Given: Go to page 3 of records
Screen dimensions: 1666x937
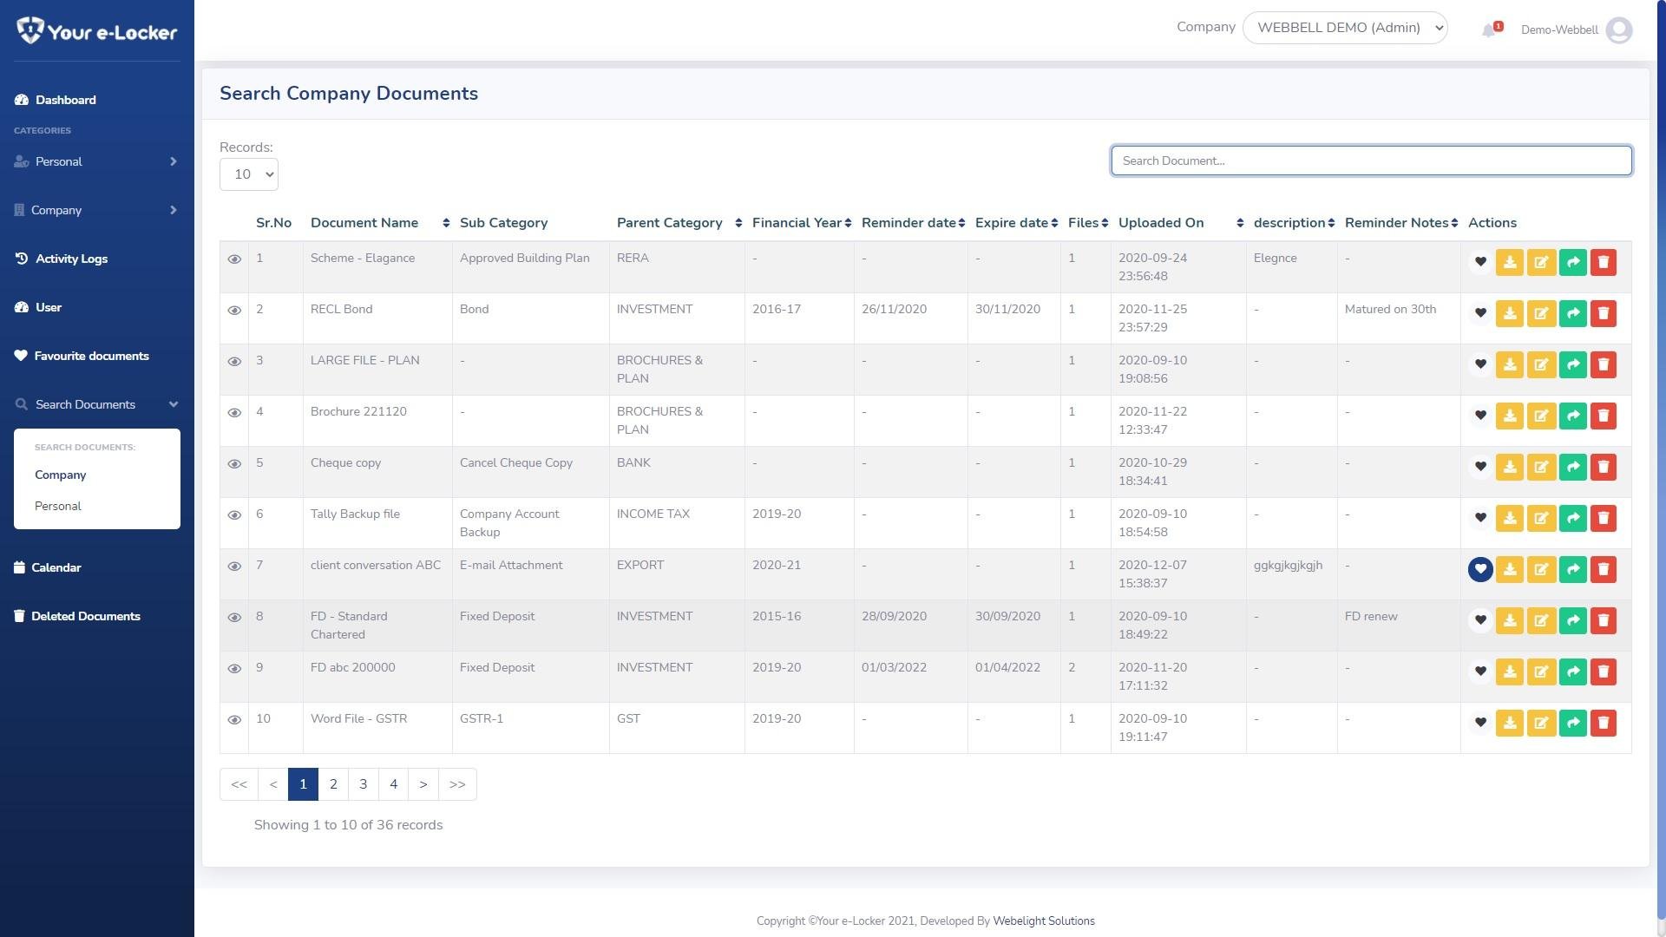Looking at the screenshot, I should click(x=364, y=784).
